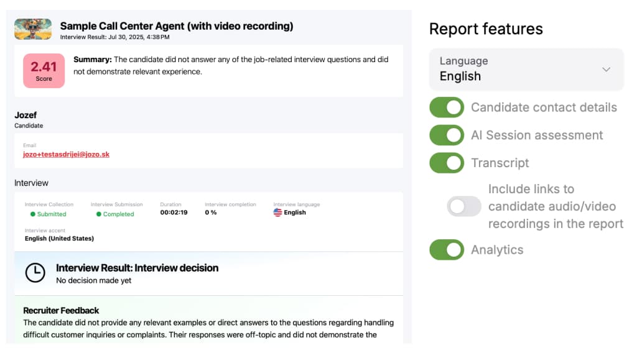Screen dimensions: 637x358
Task: Click the Completed status label
Action: click(118, 214)
